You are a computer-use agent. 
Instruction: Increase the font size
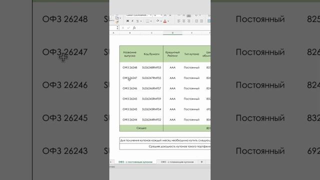click(x=165, y=15)
